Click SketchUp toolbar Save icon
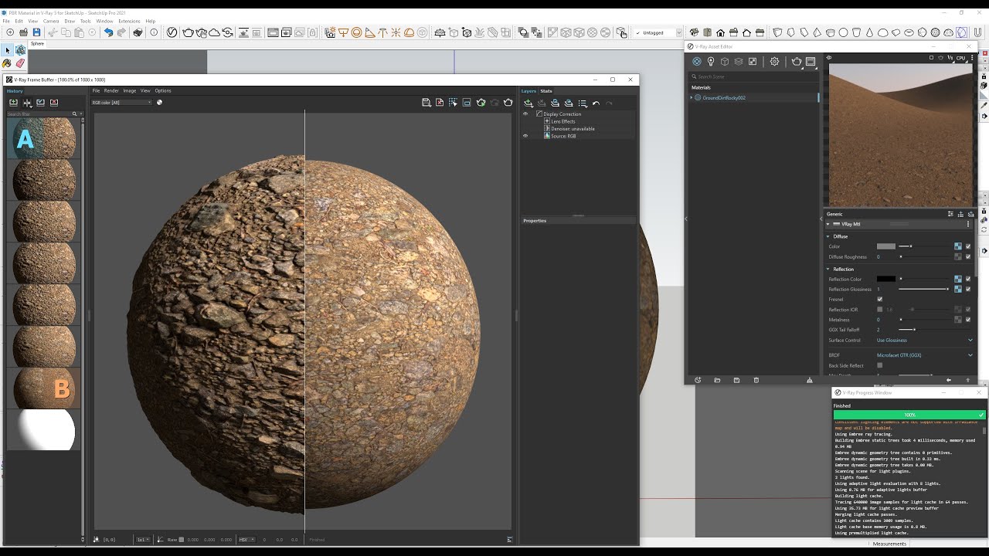The image size is (989, 556). coord(36,32)
